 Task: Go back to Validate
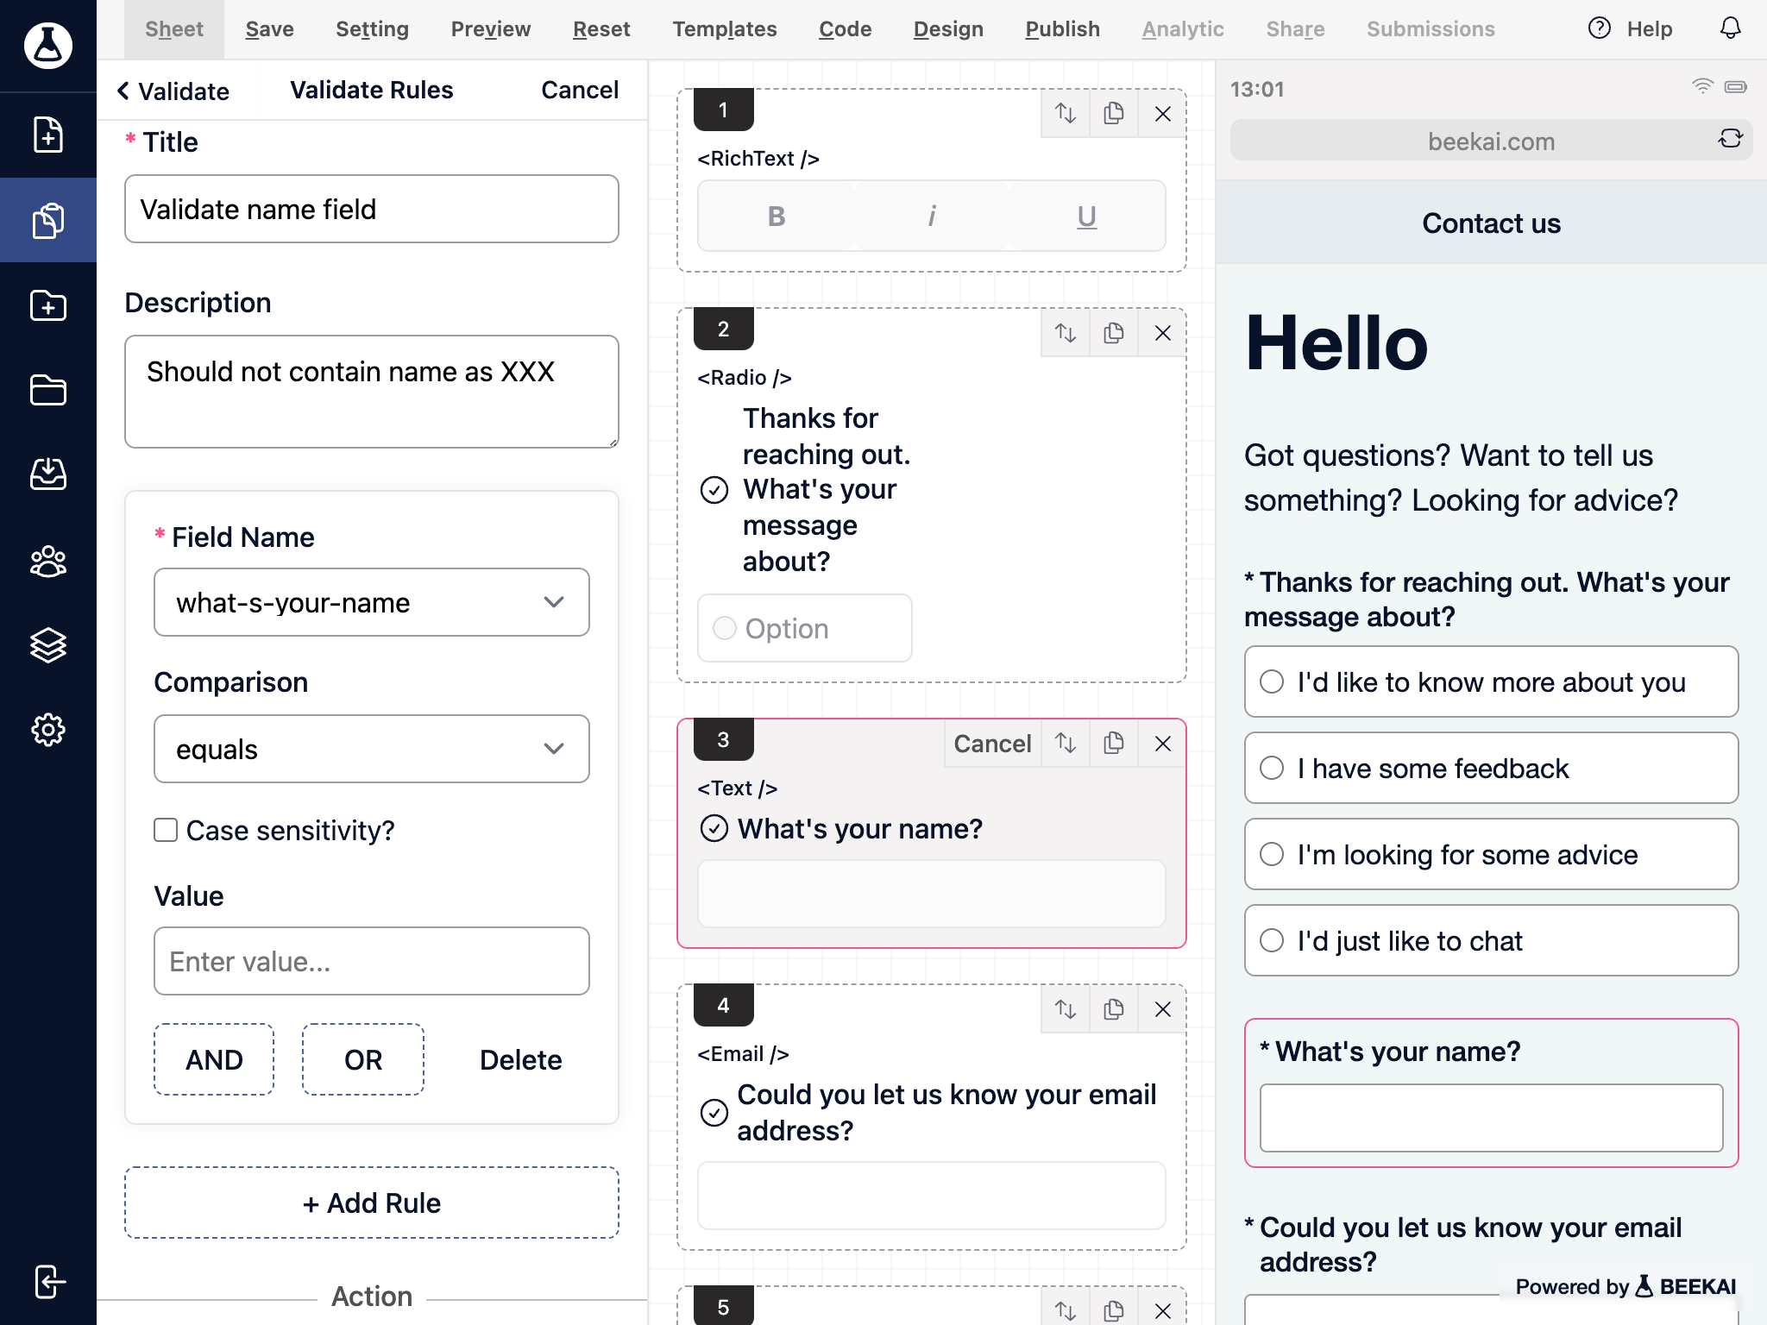click(x=173, y=91)
